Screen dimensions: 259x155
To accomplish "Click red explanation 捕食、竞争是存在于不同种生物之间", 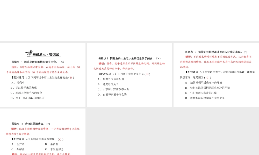I will pos(129,66).
